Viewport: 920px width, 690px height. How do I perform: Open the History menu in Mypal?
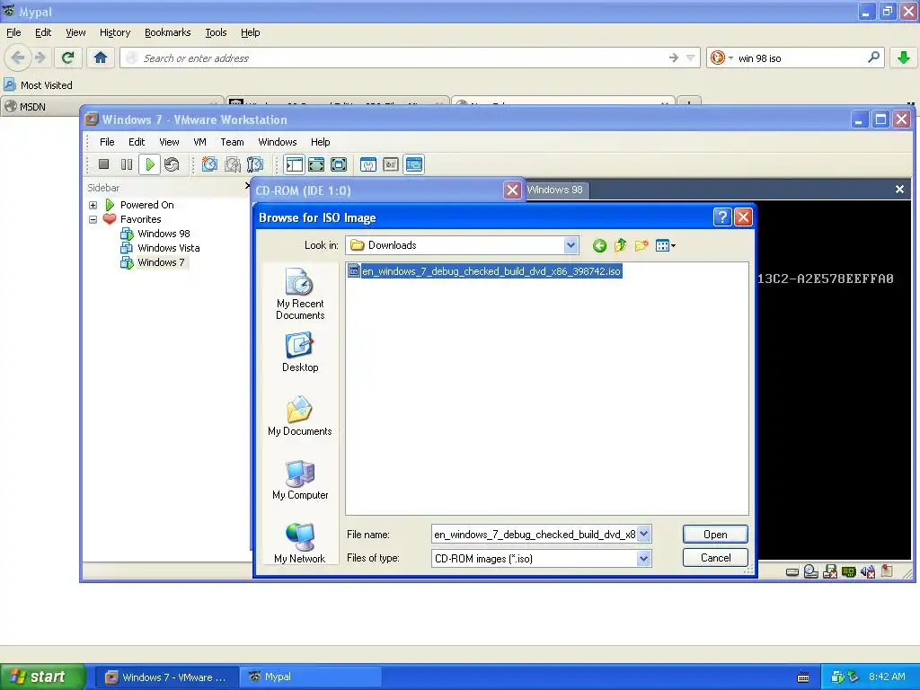(x=115, y=32)
